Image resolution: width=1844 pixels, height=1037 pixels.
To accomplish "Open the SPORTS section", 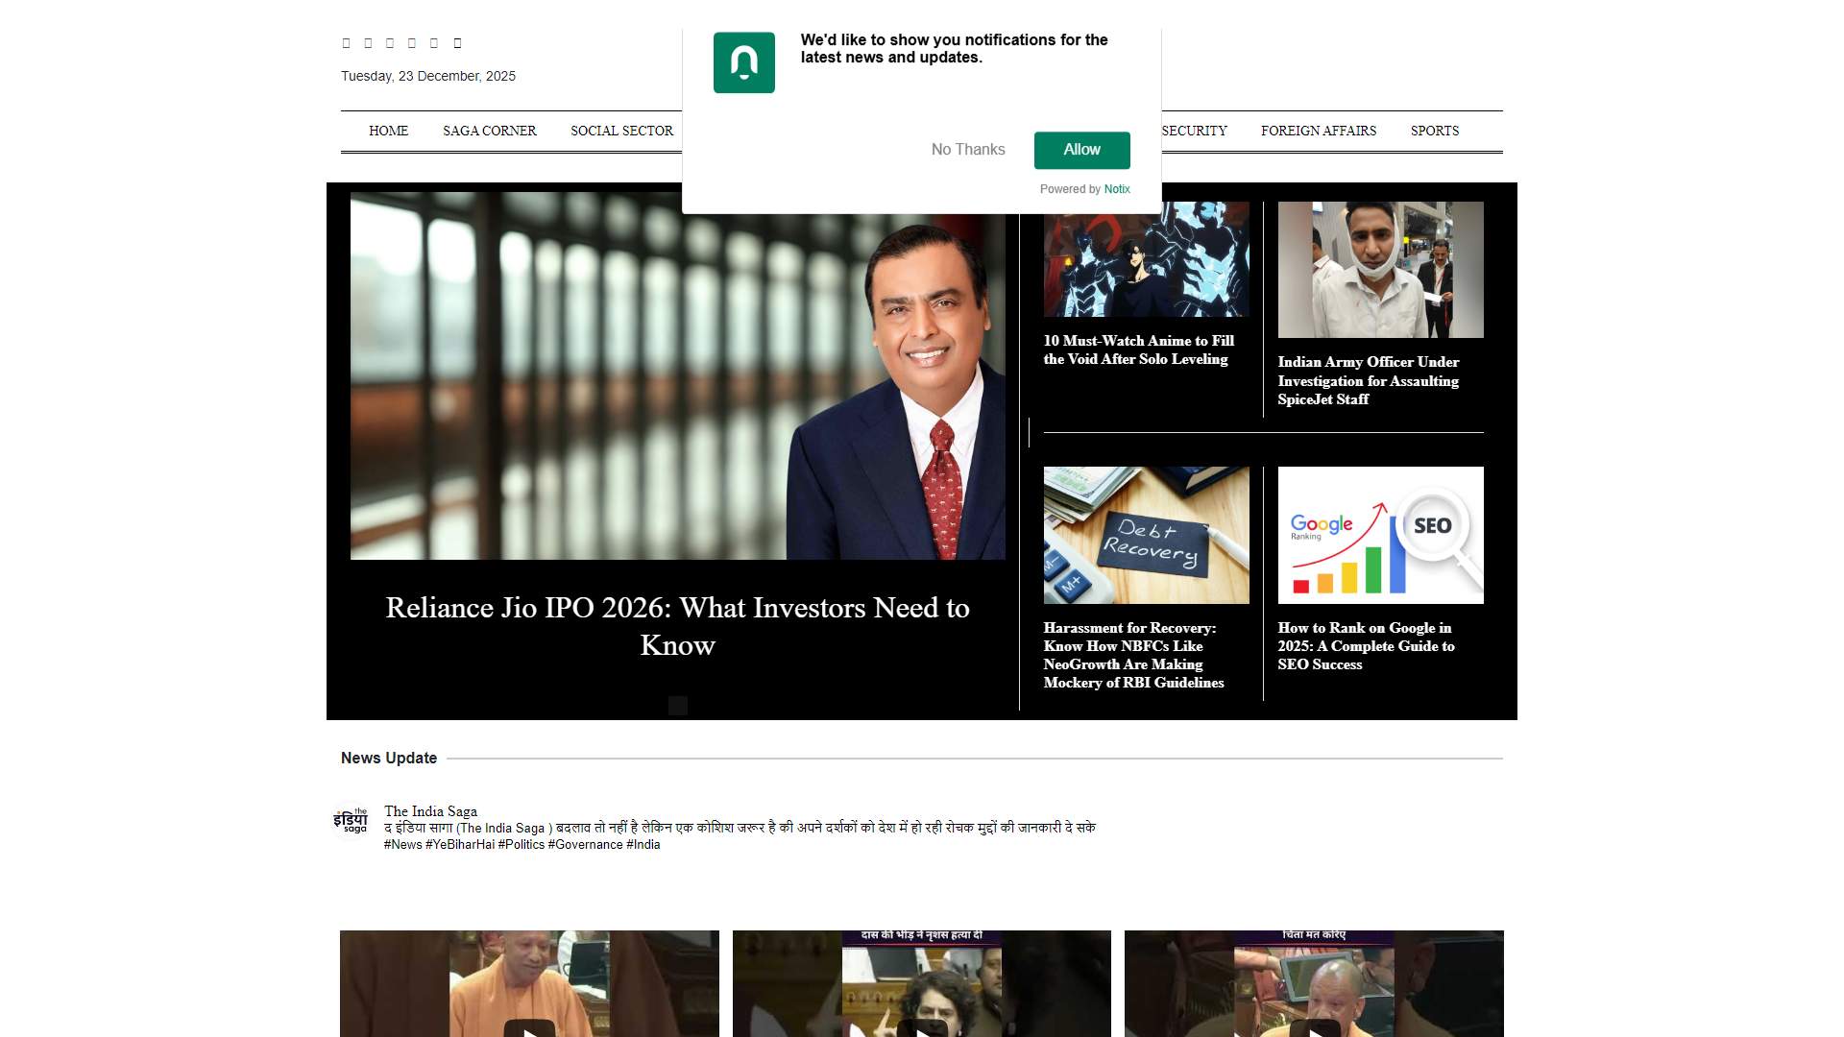I will 1435,131.
